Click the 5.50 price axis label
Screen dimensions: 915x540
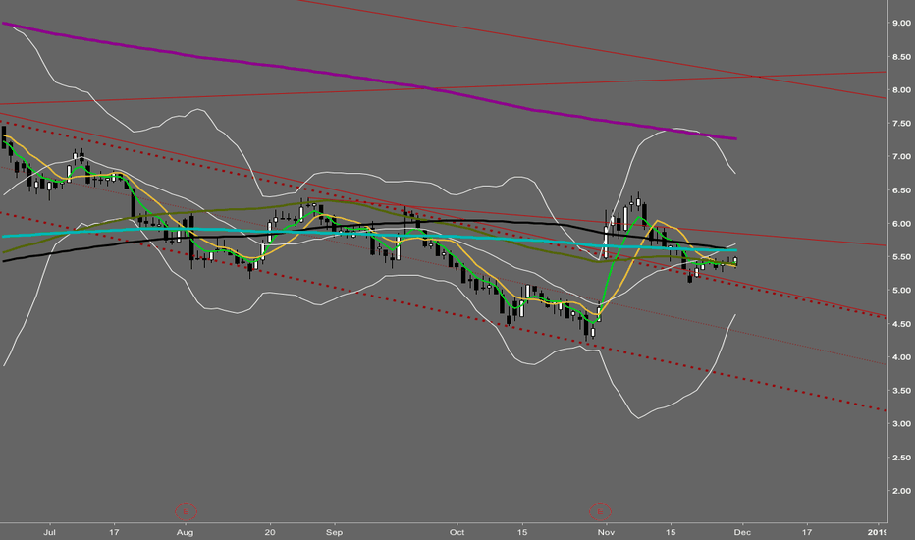(901, 257)
